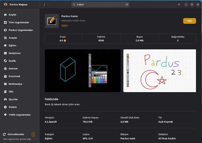Image resolution: width=202 pixels, height=143 pixels.
Task: Open Güncellemeler updates page
Action: click(16, 134)
